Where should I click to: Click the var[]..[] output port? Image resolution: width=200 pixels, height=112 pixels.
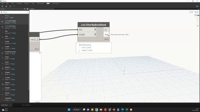coord(34,40)
